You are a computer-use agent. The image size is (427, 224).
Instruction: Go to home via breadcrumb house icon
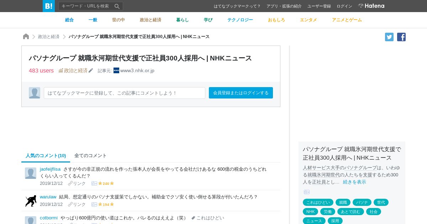[26, 37]
